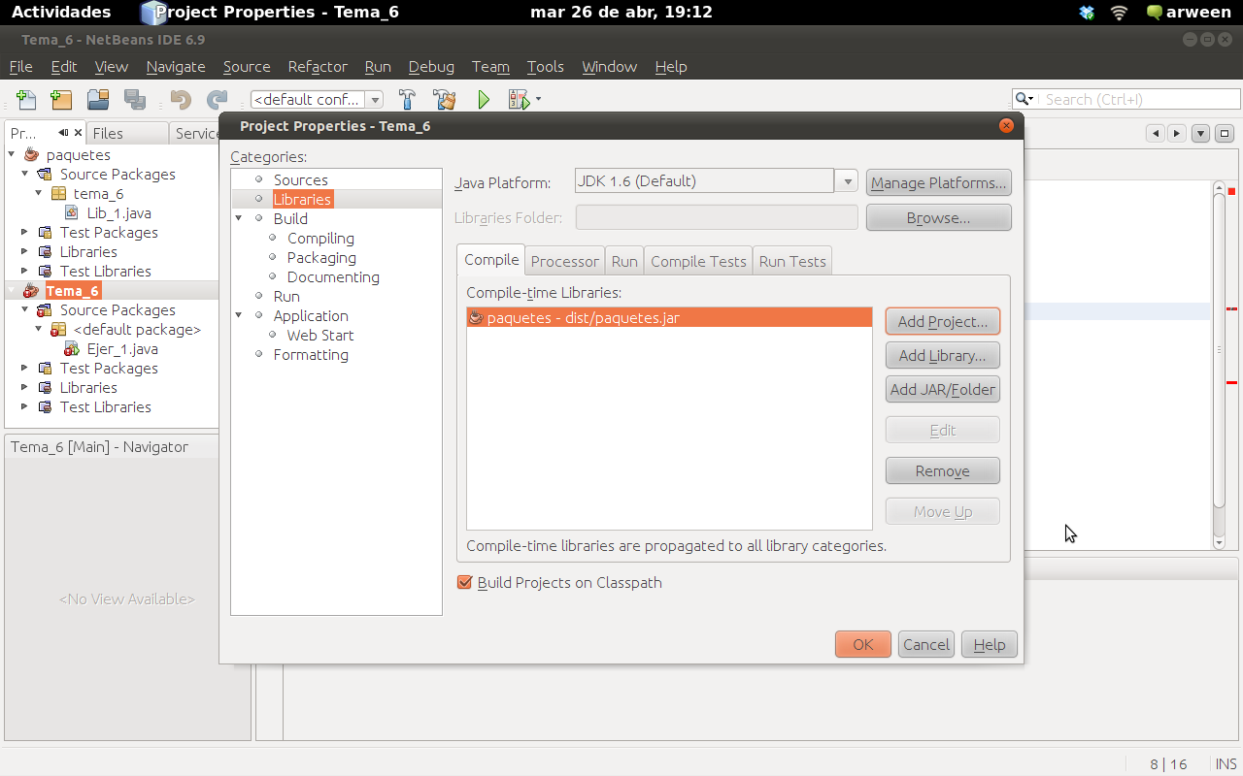Open the quick search magnifier dropdown
1243x776 pixels.
[x=1024, y=99]
